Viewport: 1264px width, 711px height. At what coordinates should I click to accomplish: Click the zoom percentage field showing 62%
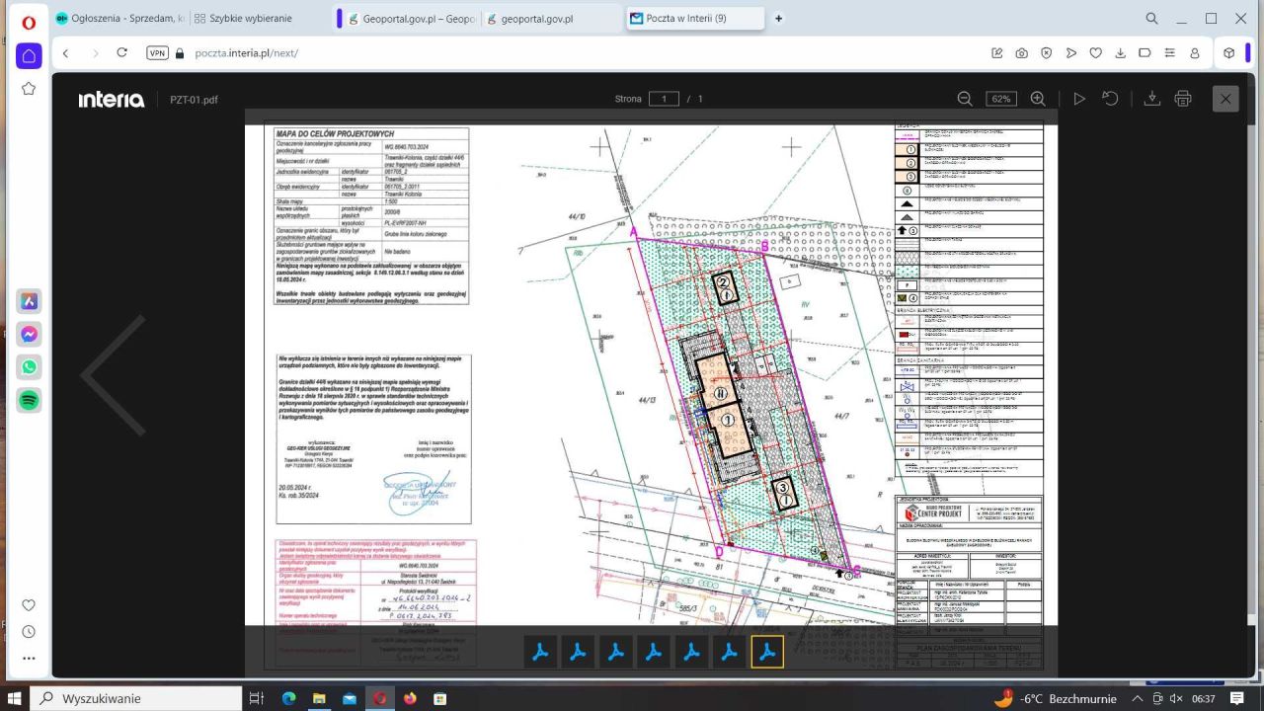[x=1000, y=99]
